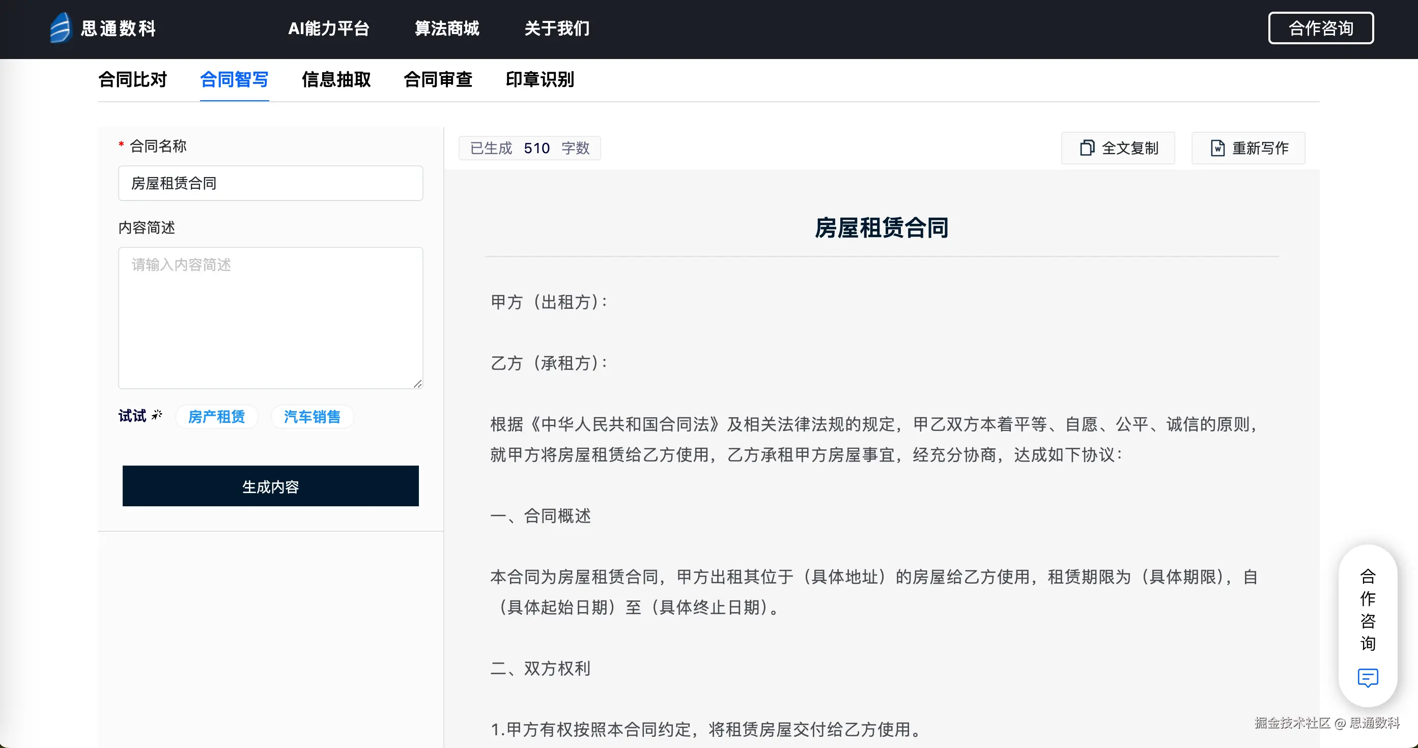The image size is (1418, 748).
Task: Open the 印章识别 tab
Action: 540,80
